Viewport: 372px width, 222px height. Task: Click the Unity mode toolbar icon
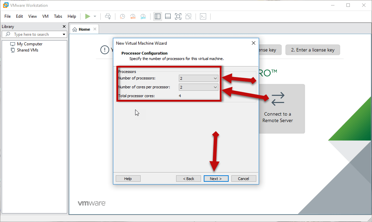[188, 16]
